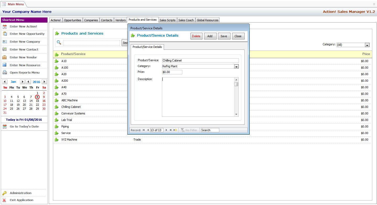377x205 pixels.
Task: Click the Enter New Vendor briefcase icon
Action: 4,57
